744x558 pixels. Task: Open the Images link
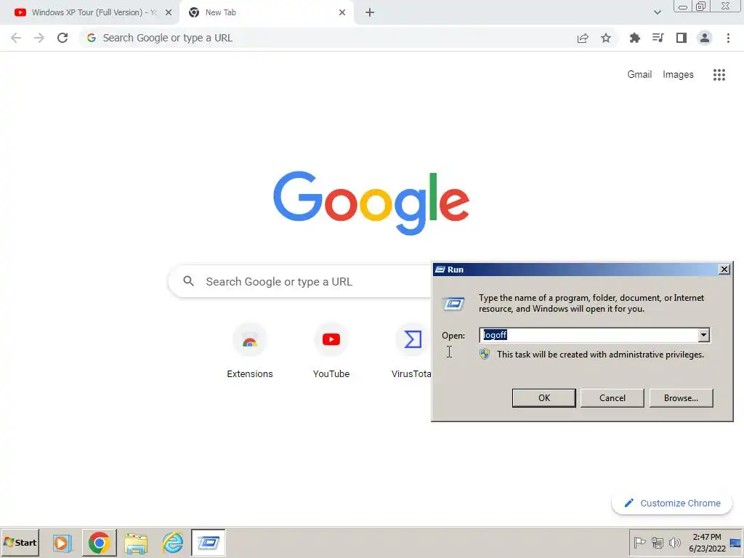pyautogui.click(x=678, y=75)
